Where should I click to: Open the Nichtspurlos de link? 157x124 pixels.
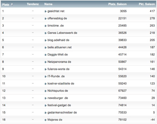pyautogui.click(x=58, y=91)
